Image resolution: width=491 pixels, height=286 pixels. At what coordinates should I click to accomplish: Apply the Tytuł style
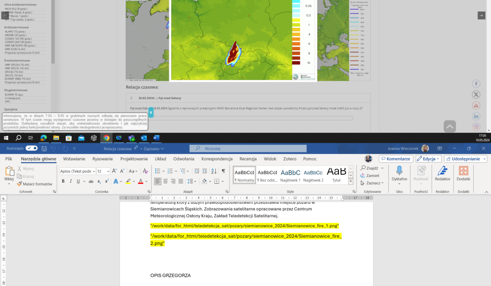click(x=336, y=174)
